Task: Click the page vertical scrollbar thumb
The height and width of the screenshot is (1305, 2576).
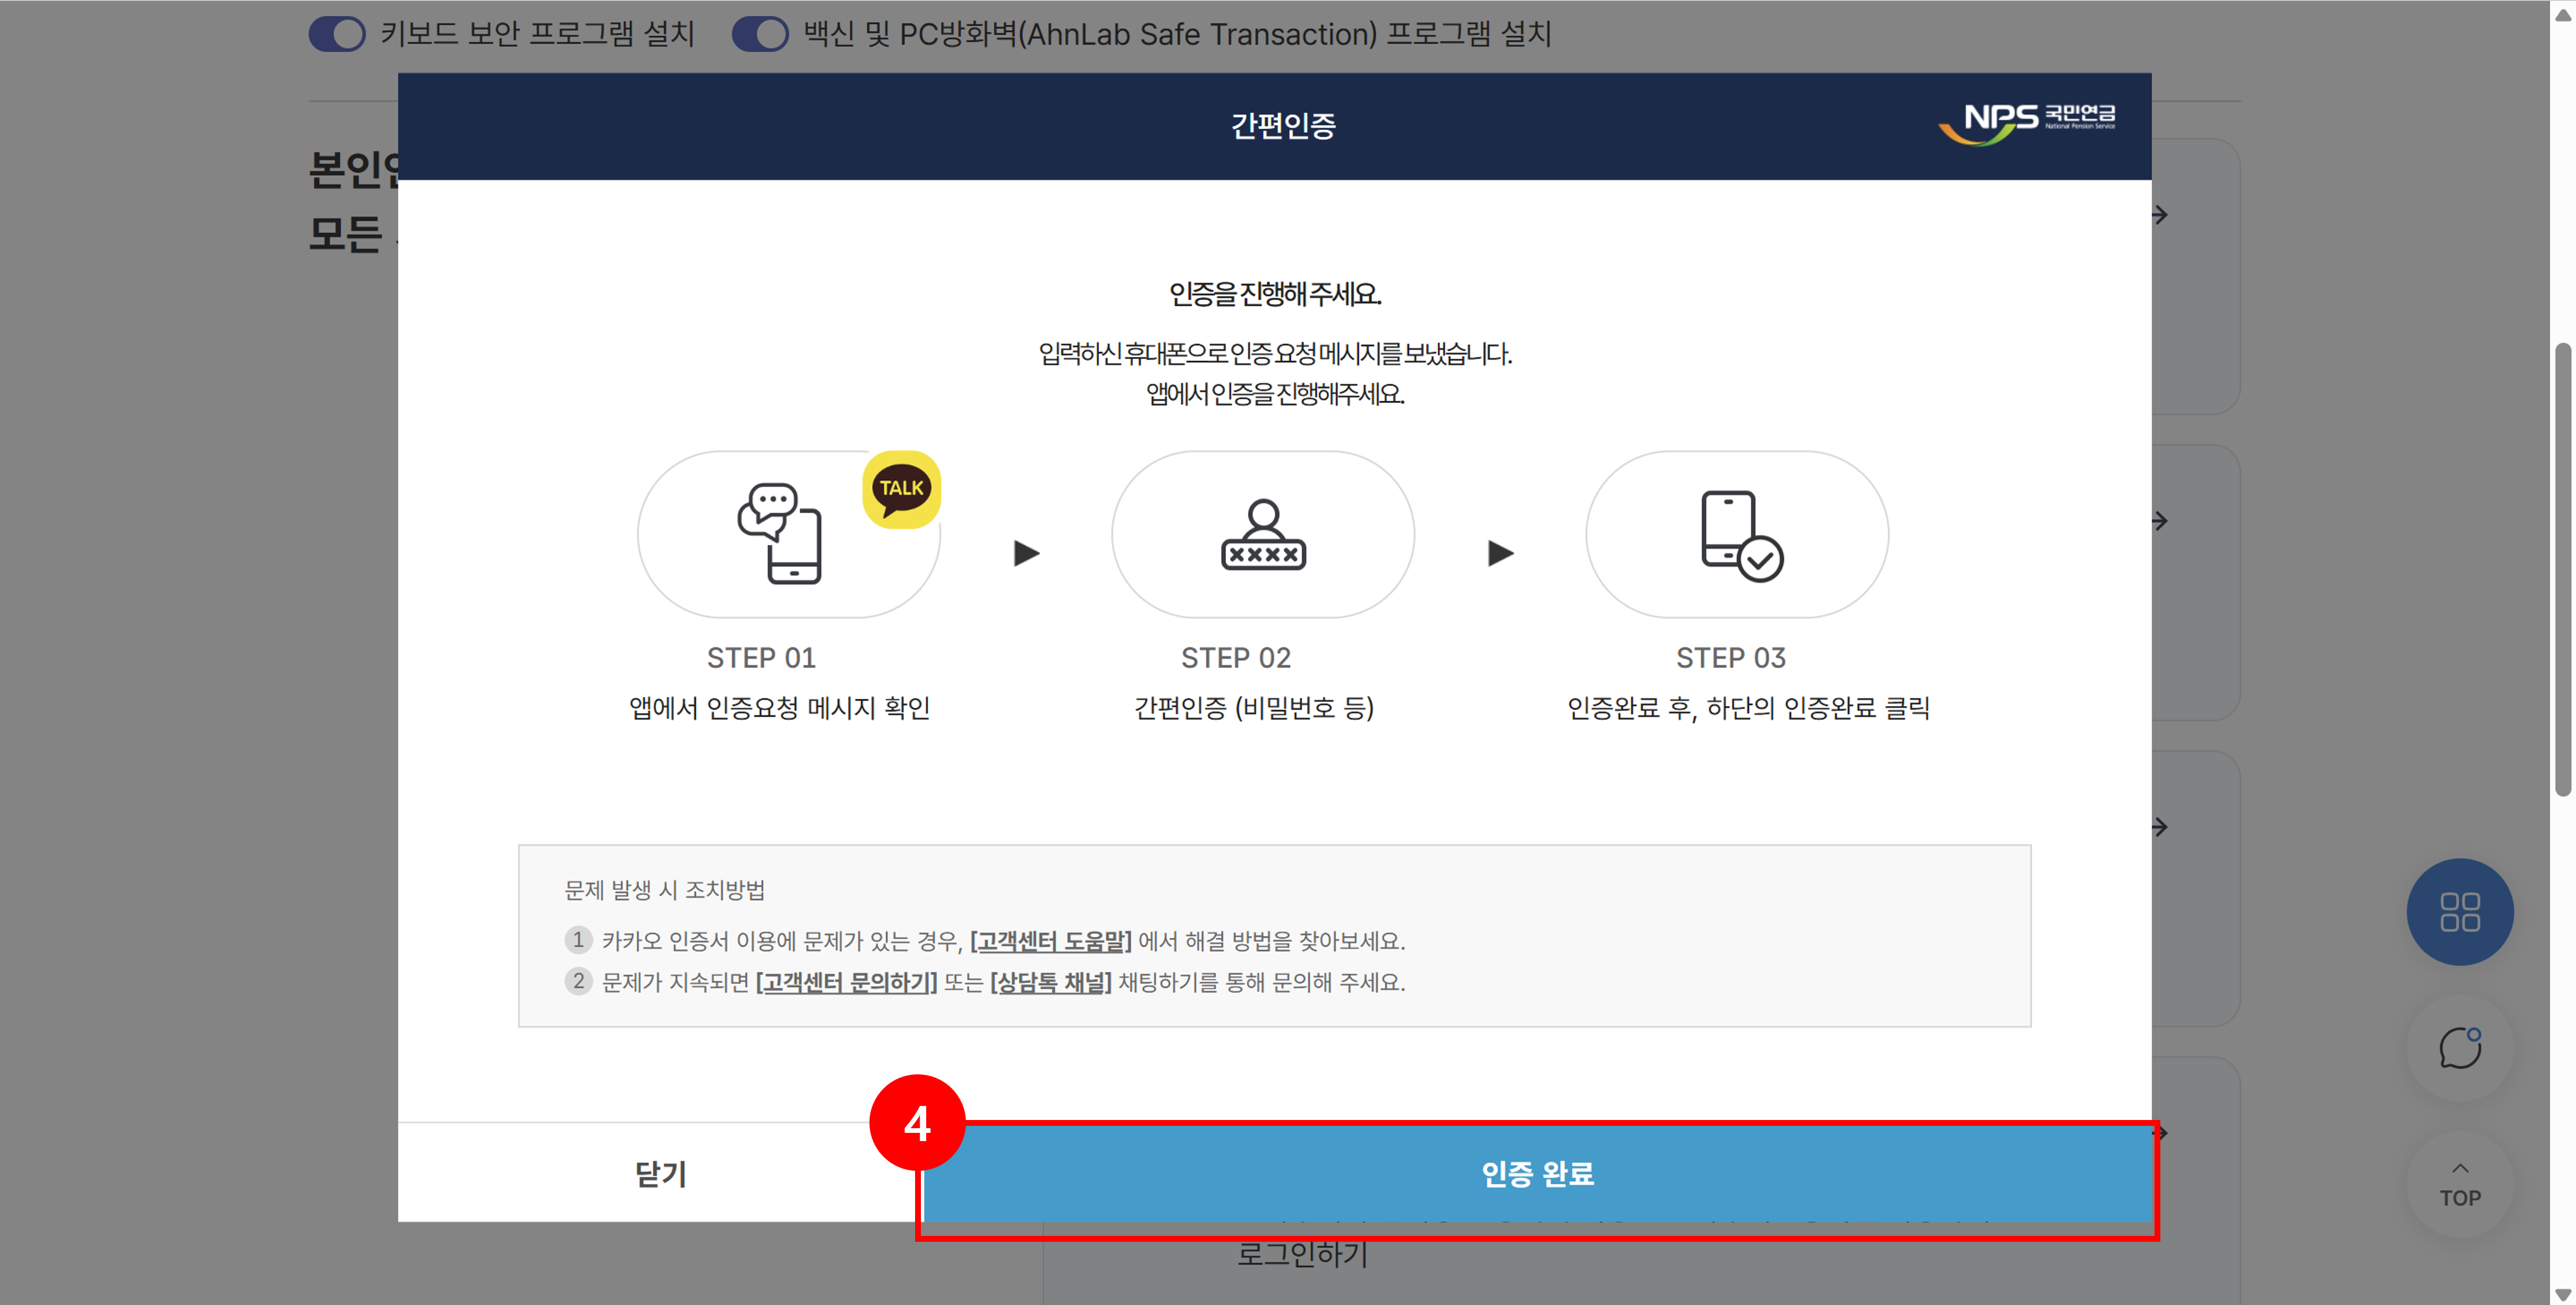Action: pos(2562,570)
